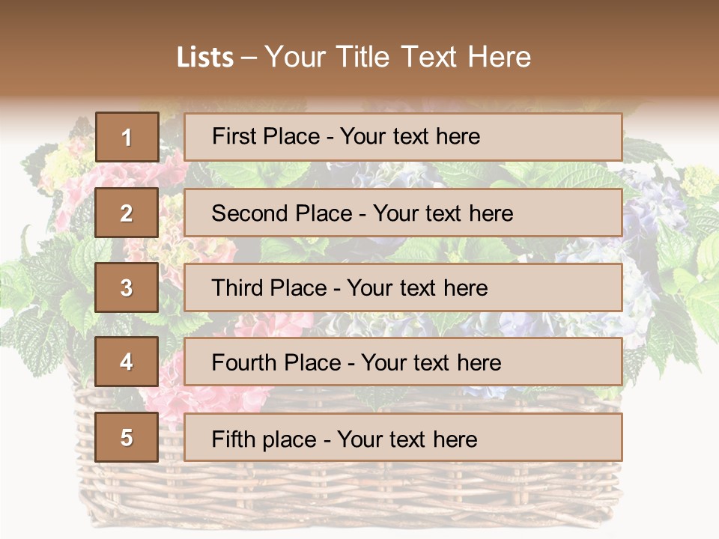Select the 'Second Place' text bar
Viewport: 719px width, 539px height.
pos(403,213)
